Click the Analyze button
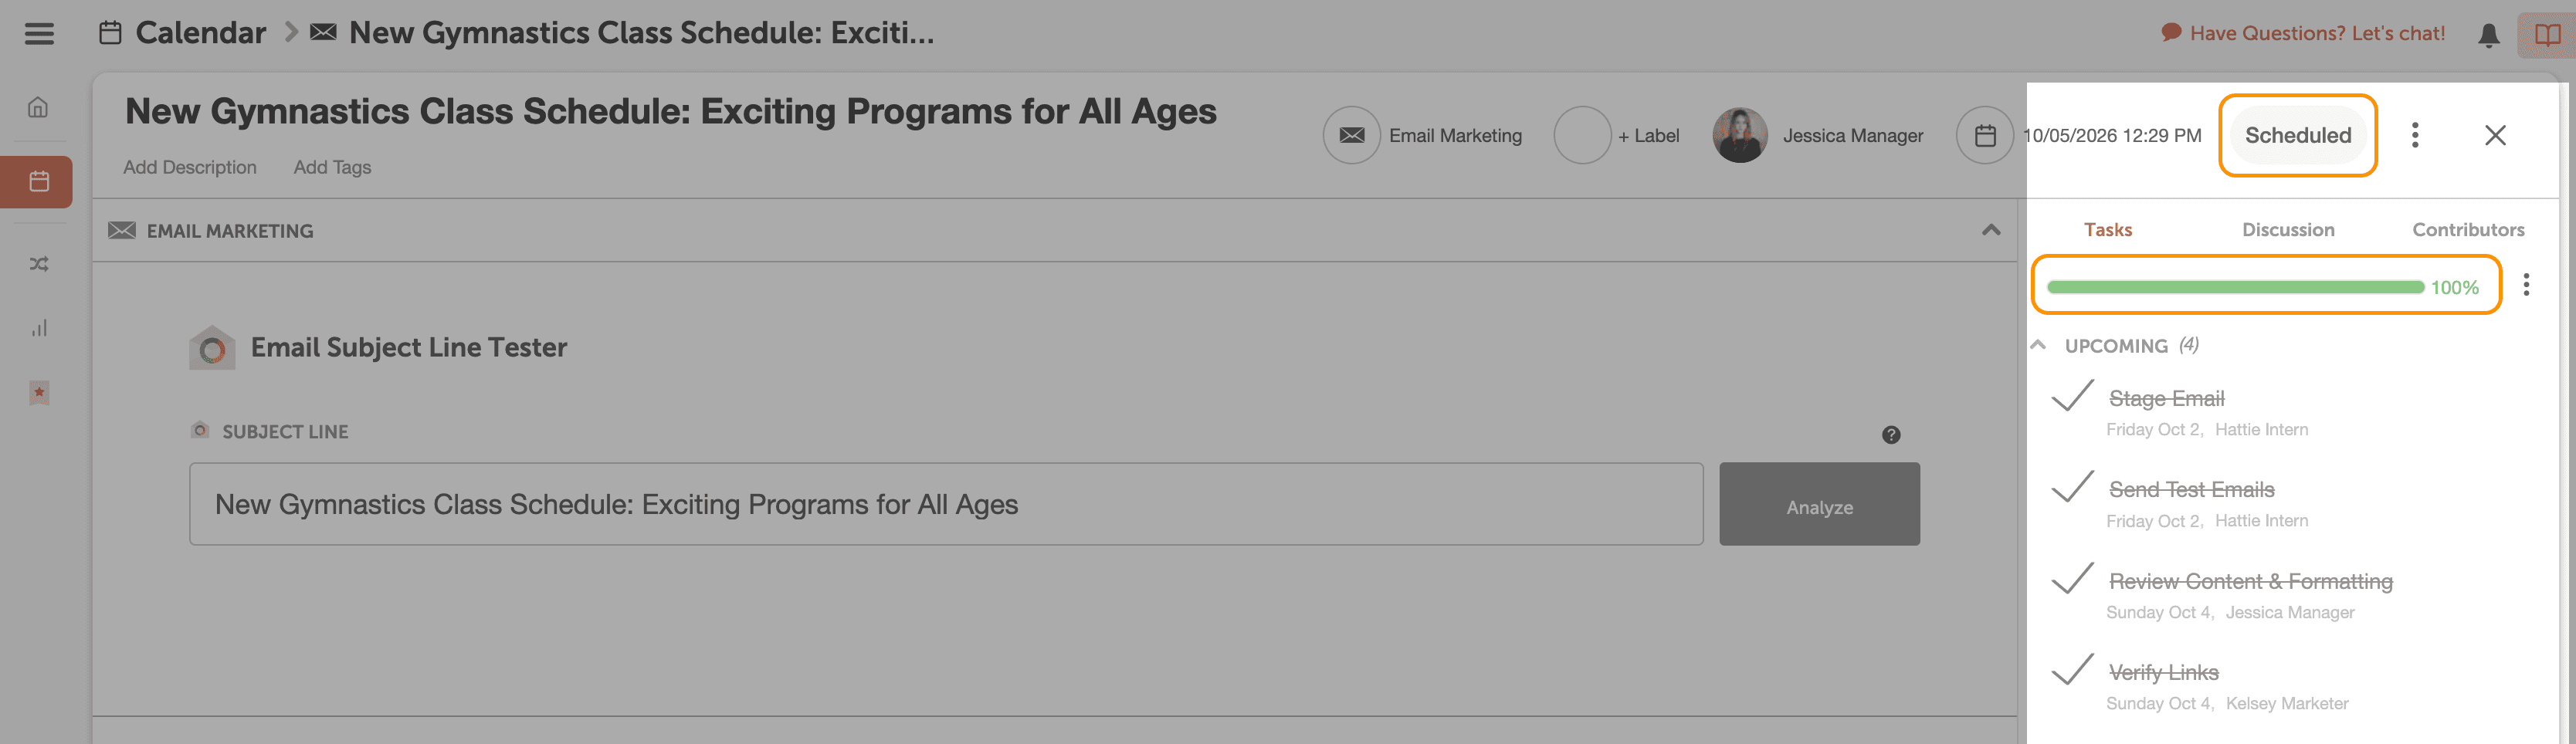Viewport: 2576px width, 744px height. pyautogui.click(x=1818, y=505)
